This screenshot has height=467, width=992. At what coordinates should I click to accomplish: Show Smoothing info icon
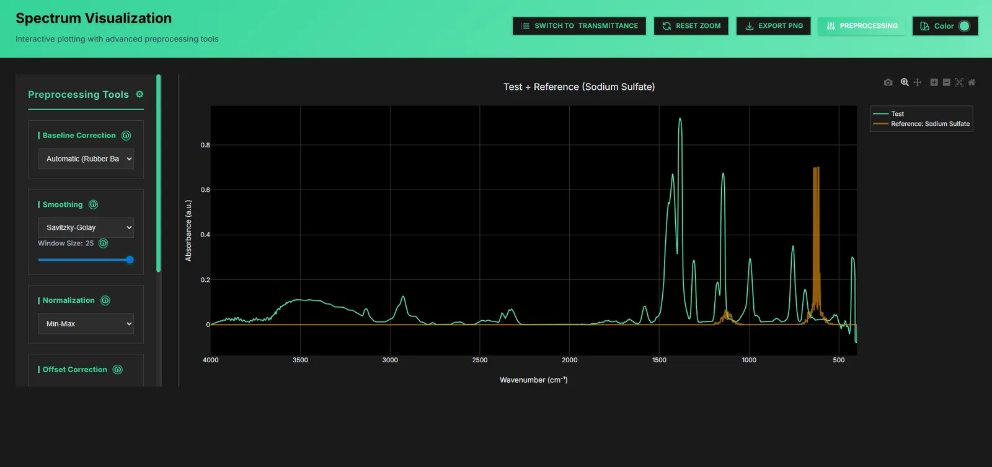(x=93, y=204)
